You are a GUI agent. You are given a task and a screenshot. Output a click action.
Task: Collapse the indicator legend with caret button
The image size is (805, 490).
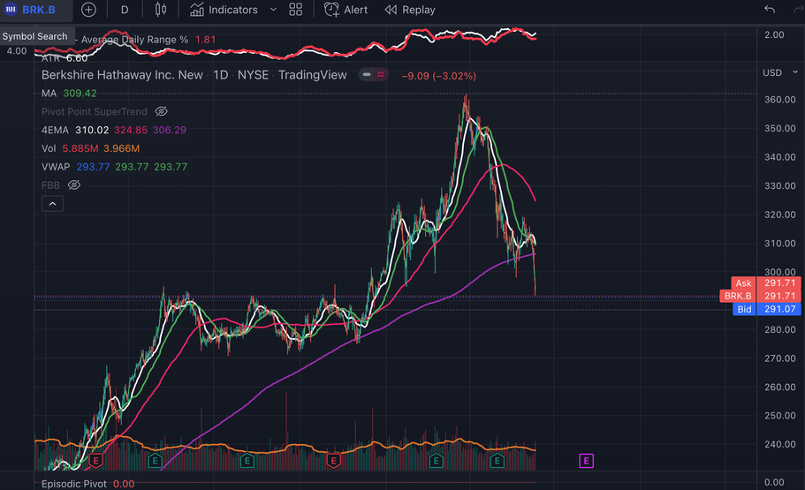coord(52,204)
